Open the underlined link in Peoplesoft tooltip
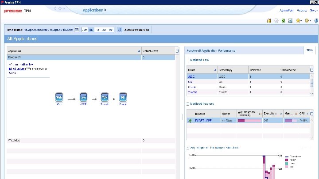The image size is (319, 179). (x=17, y=69)
